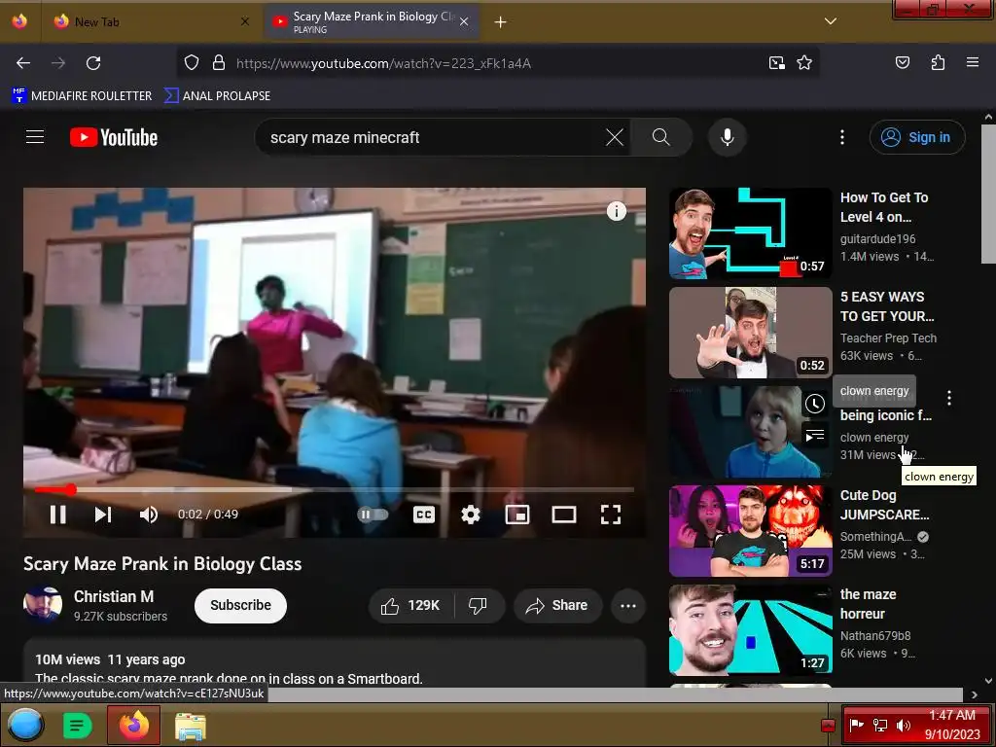Open How To Get To Level 4 thumbnail

click(750, 233)
